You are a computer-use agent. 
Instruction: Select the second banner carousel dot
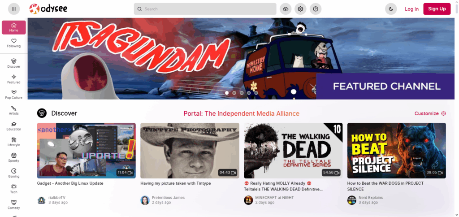pyautogui.click(x=234, y=93)
